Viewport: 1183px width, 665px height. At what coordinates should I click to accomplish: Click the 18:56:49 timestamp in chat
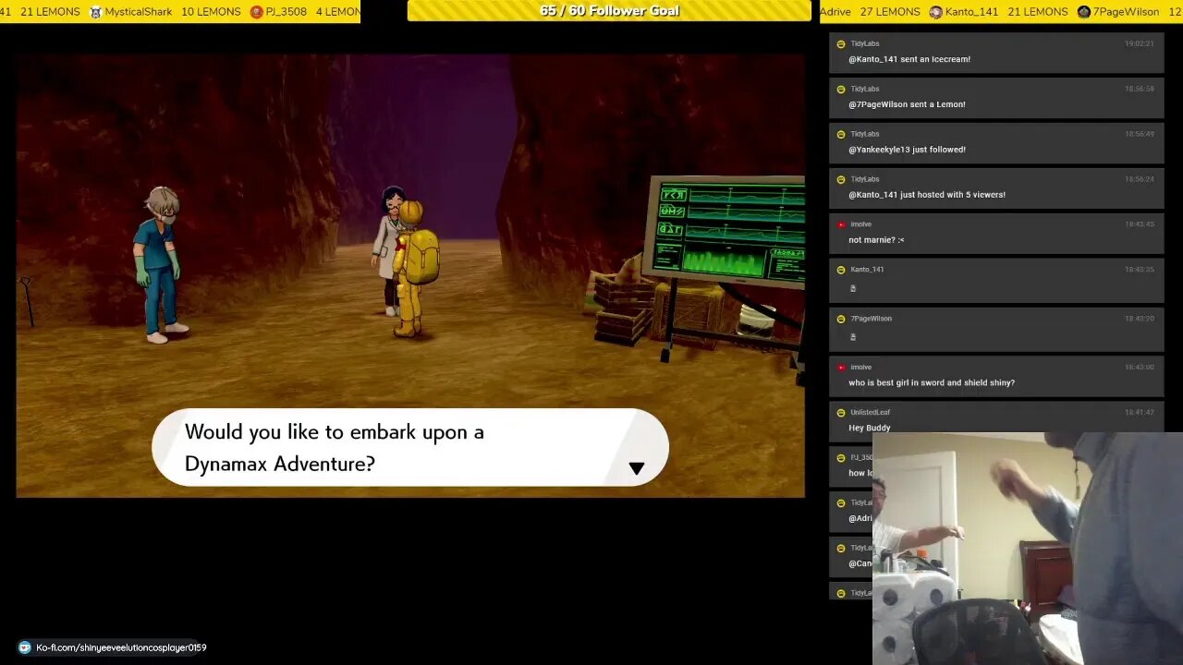[x=1139, y=134]
